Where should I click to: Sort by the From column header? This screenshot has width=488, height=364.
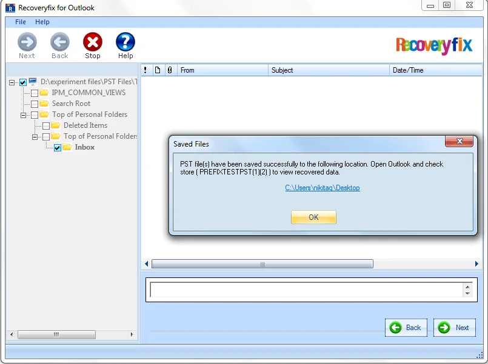(x=222, y=70)
